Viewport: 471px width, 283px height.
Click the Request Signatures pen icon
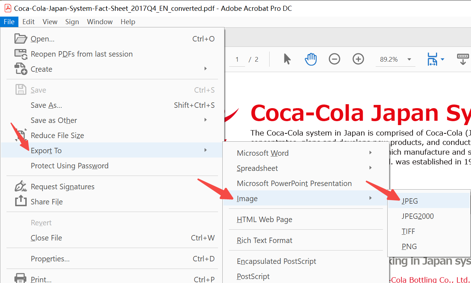pyautogui.click(x=21, y=186)
